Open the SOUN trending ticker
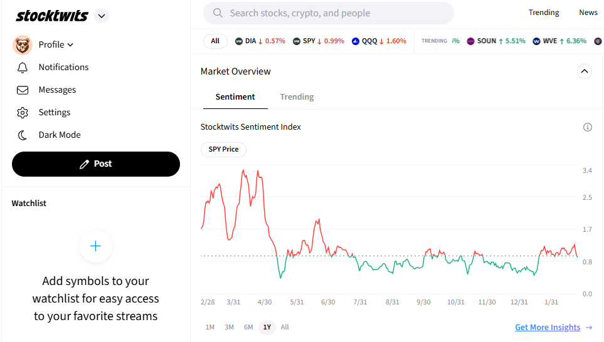Image resolution: width=604 pixels, height=342 pixels. (496, 41)
